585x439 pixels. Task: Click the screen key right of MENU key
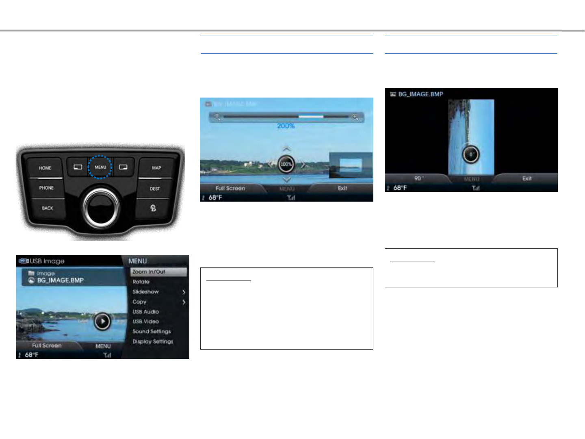[123, 167]
